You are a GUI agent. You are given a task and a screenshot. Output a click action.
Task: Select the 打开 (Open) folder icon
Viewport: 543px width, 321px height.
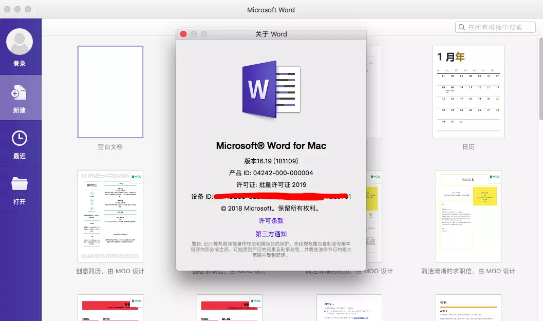point(20,183)
